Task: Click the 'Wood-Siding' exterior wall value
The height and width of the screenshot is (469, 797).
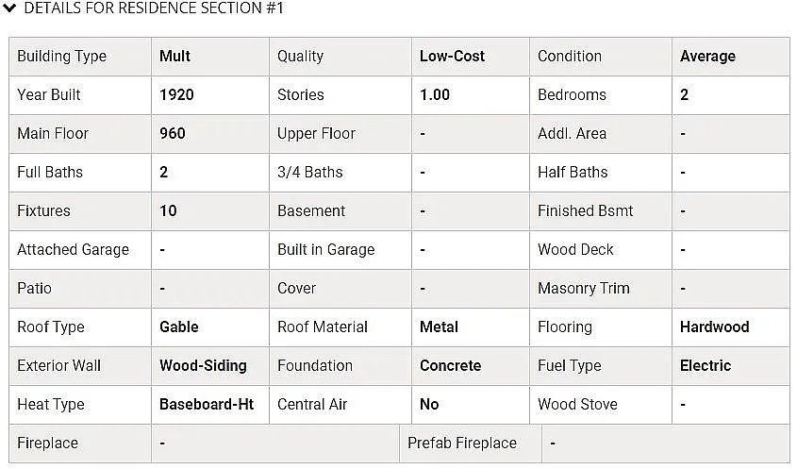Action: [x=203, y=365]
